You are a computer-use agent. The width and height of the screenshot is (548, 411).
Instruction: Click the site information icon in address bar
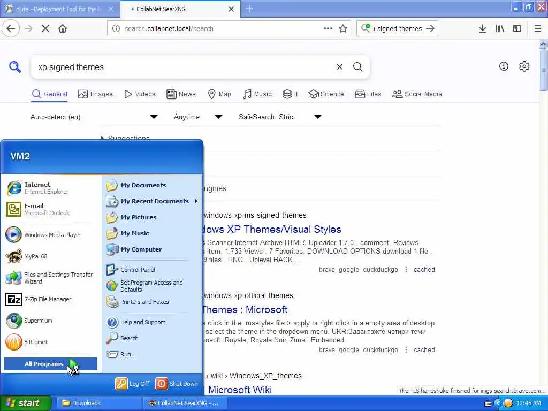[x=116, y=29]
